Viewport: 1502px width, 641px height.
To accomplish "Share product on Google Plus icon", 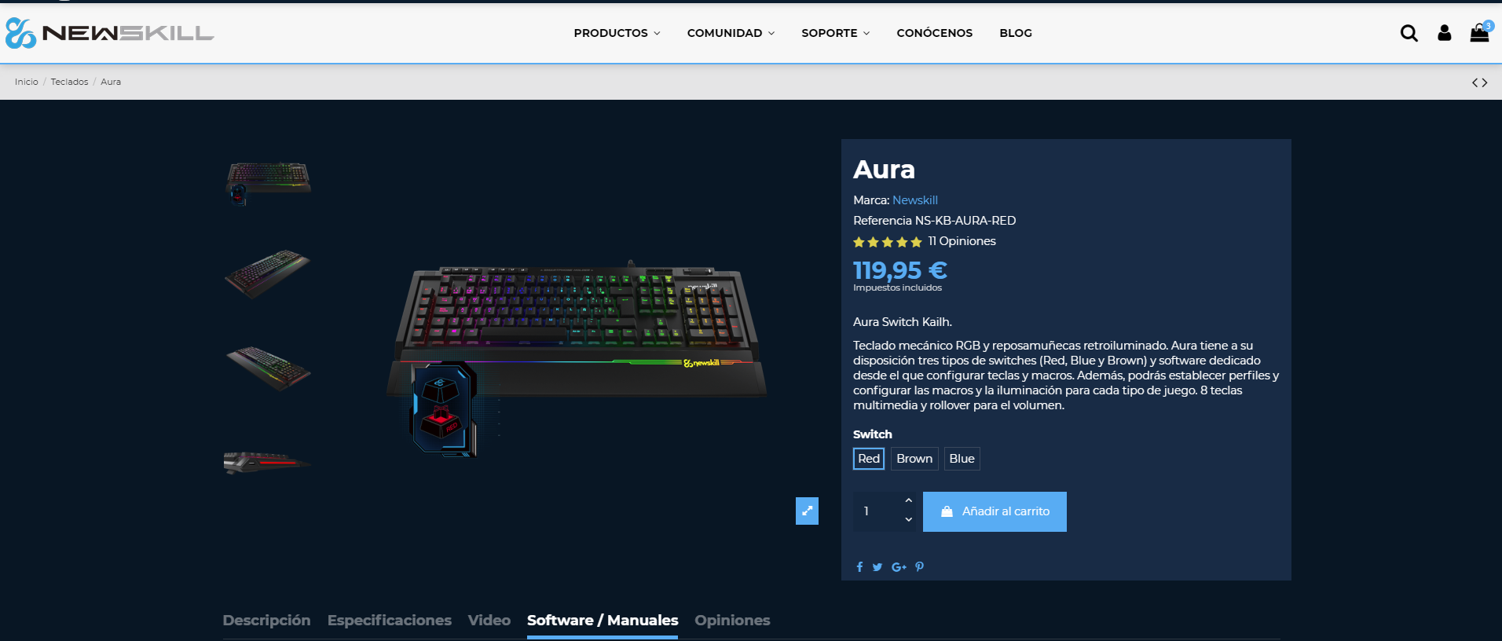I will (x=899, y=567).
